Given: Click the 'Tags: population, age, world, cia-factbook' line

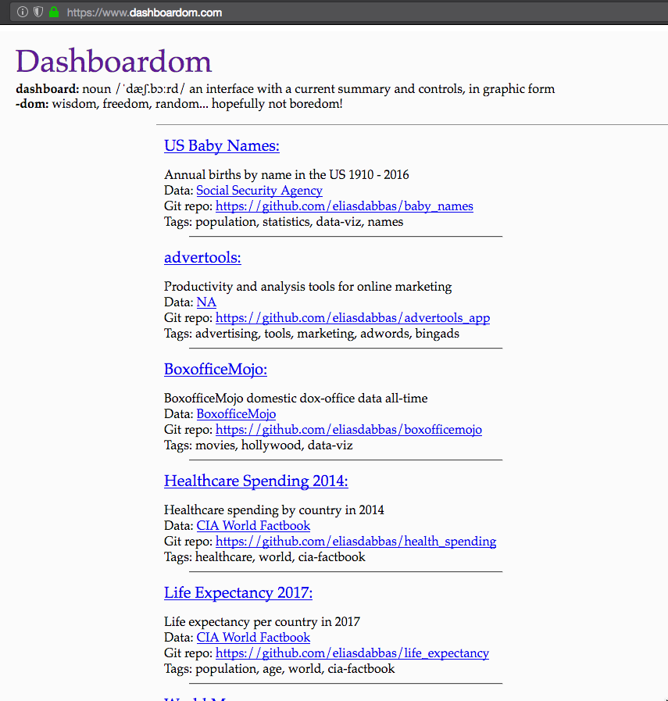Looking at the screenshot, I should 279,669.
